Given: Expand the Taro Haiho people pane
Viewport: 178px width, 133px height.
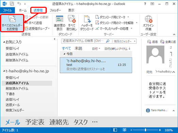Looking at the screenshot, I should pos(174,111).
